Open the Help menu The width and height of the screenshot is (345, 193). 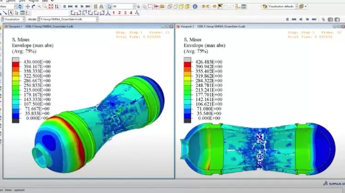point(45,1)
